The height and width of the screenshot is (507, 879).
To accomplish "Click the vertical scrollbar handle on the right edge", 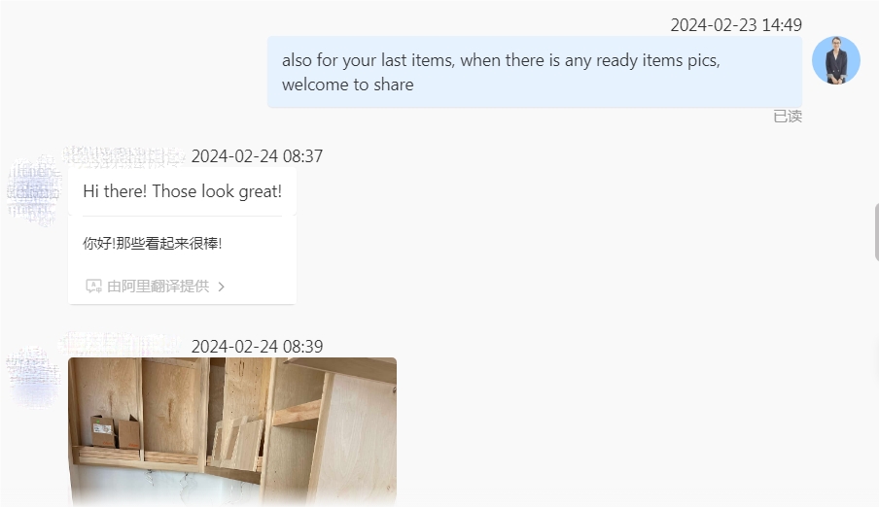I will 876,232.
